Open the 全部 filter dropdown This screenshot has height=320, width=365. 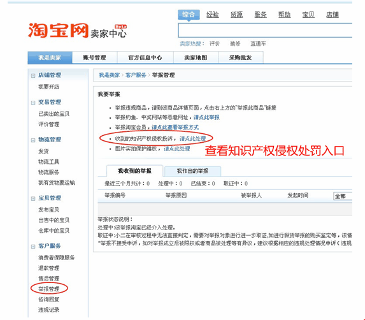click(x=343, y=196)
